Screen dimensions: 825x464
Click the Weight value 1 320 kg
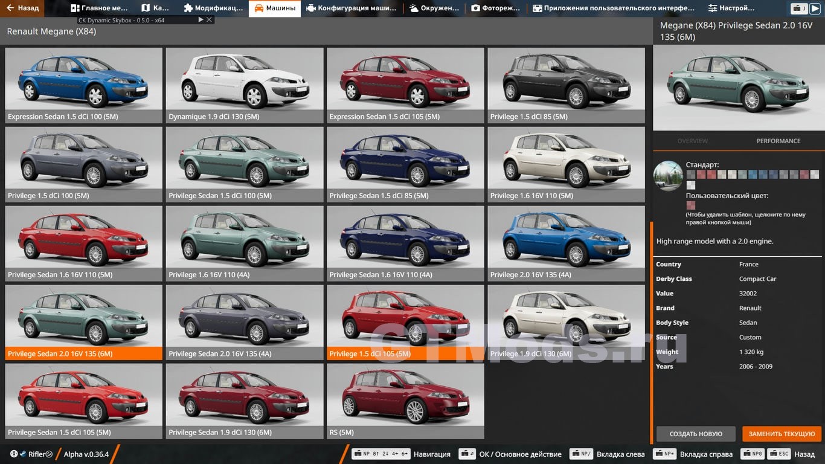(x=751, y=352)
